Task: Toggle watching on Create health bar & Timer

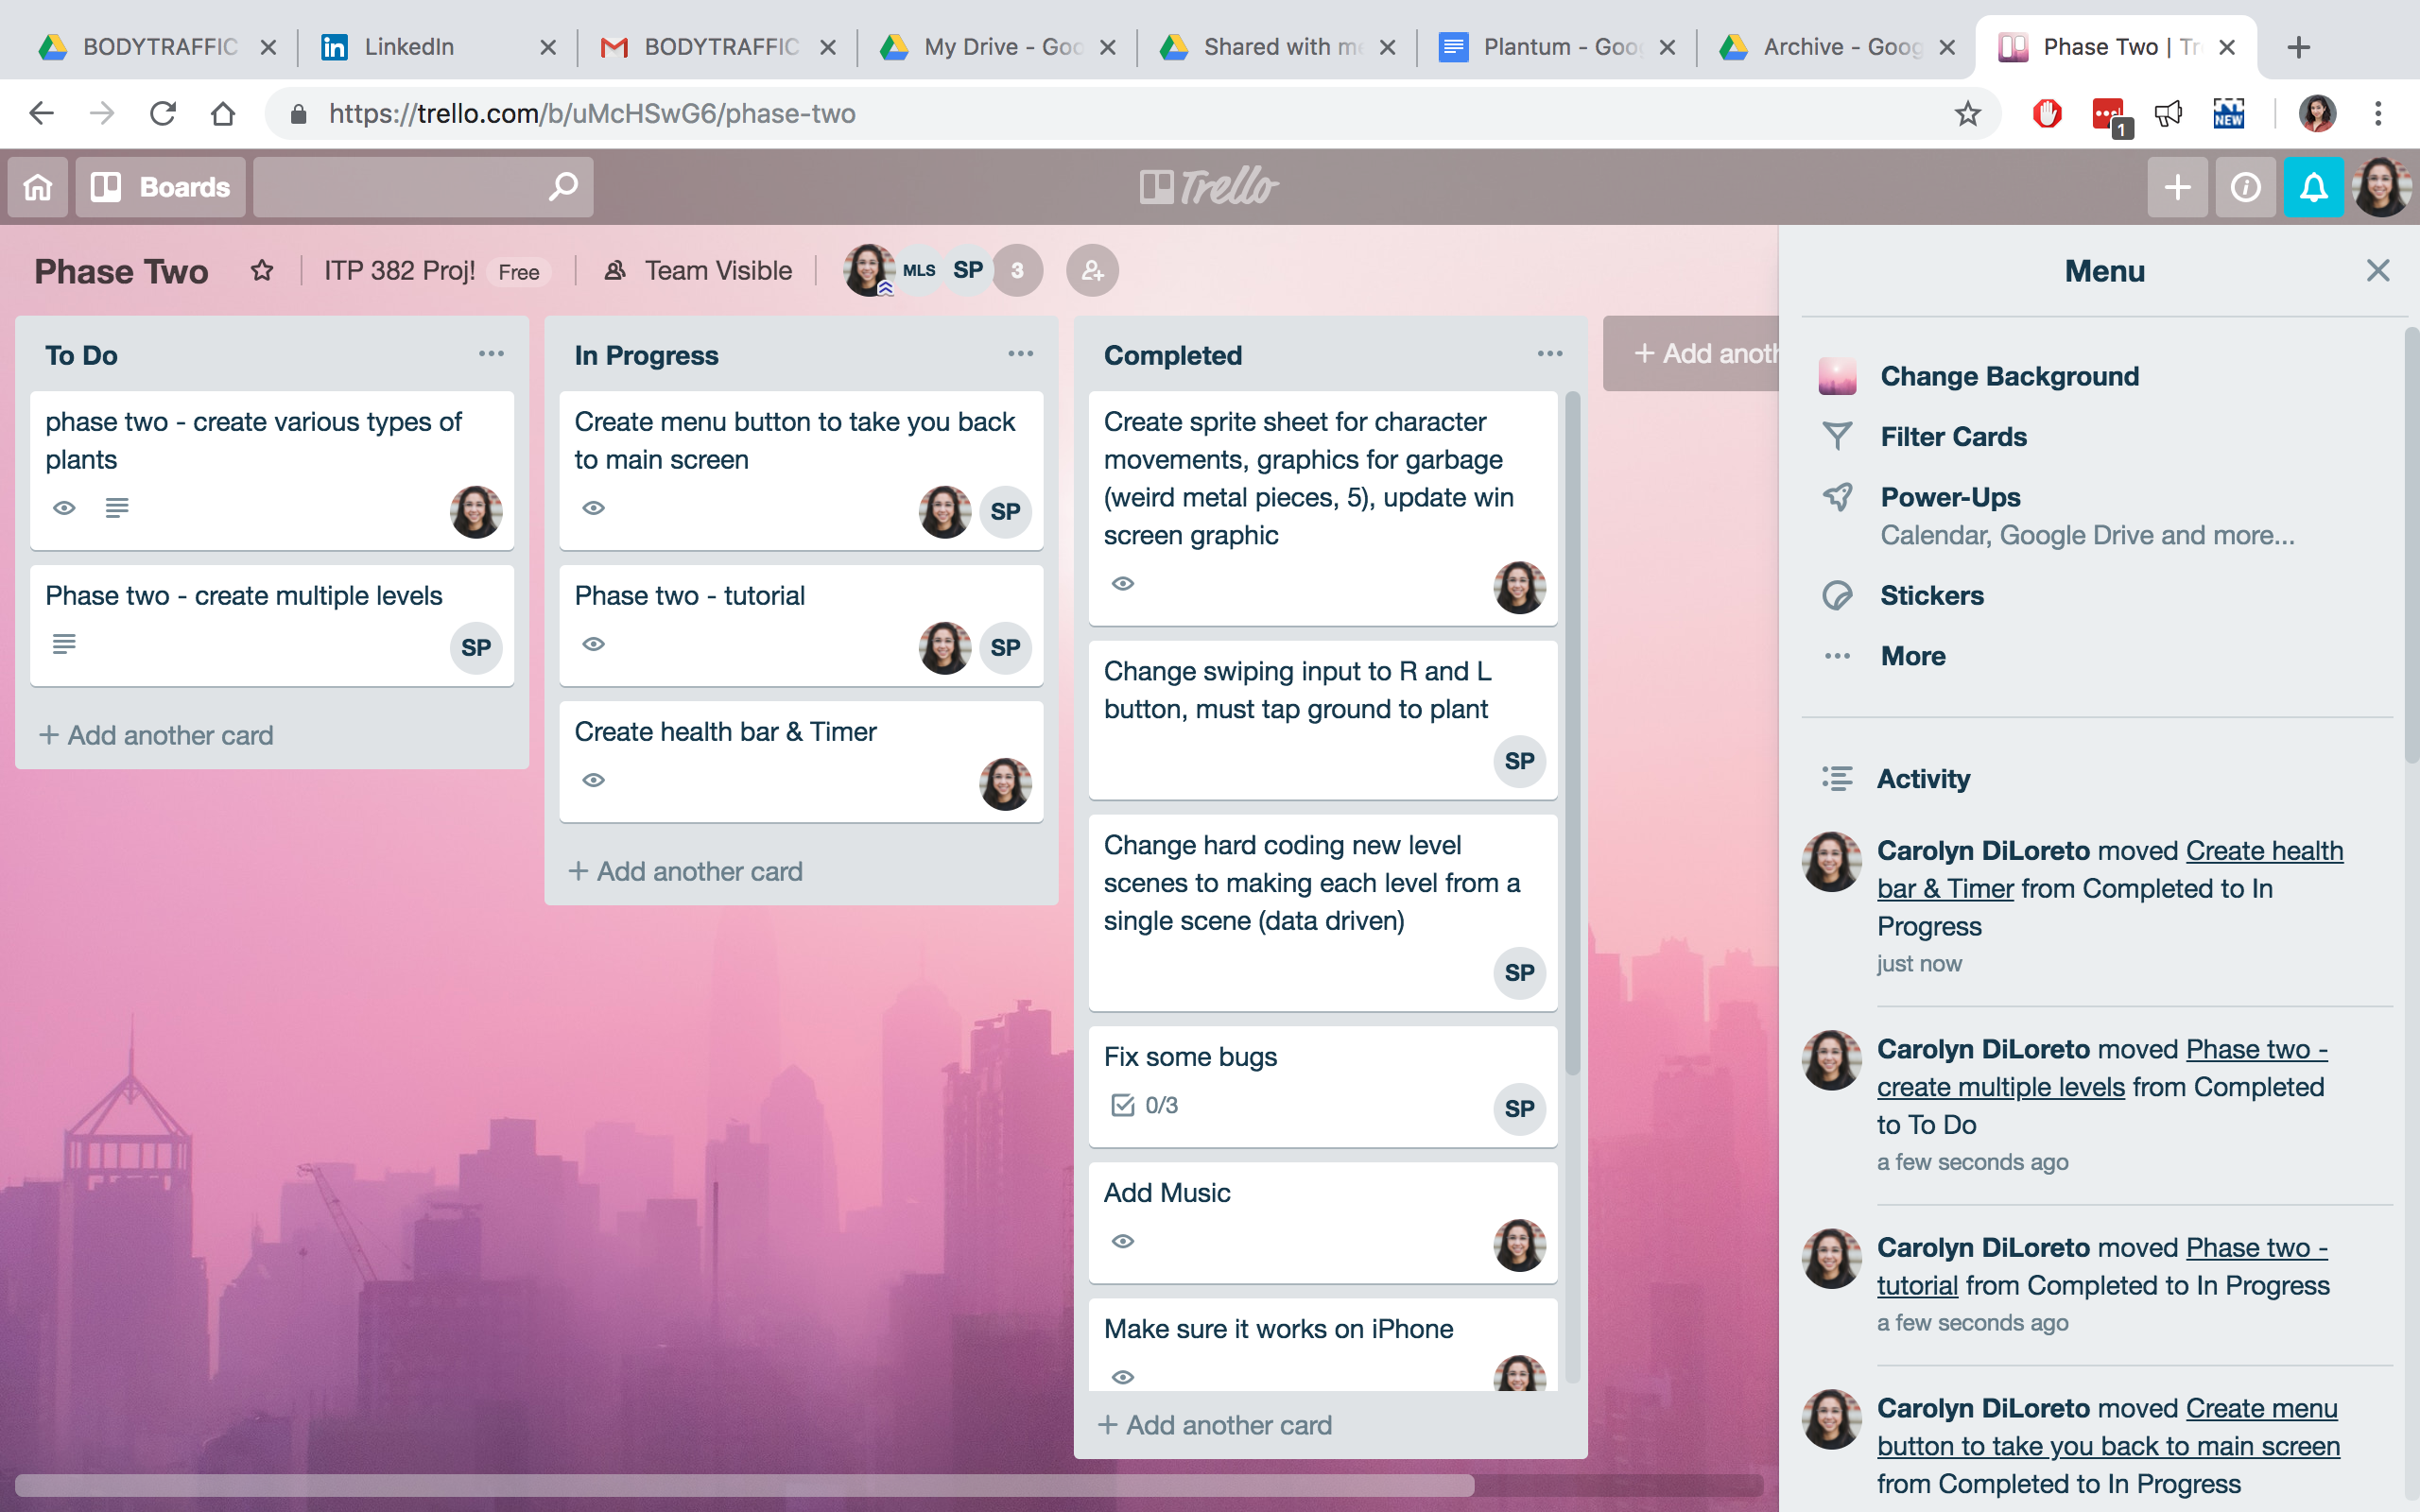Action: click(594, 780)
